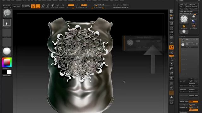Select the Zoom canvas icon

171,24
